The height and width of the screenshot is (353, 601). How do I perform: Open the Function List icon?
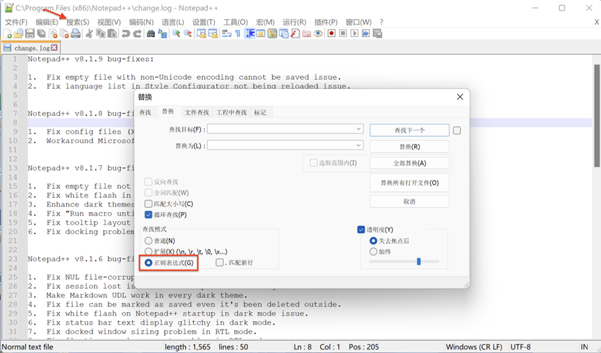point(295,34)
